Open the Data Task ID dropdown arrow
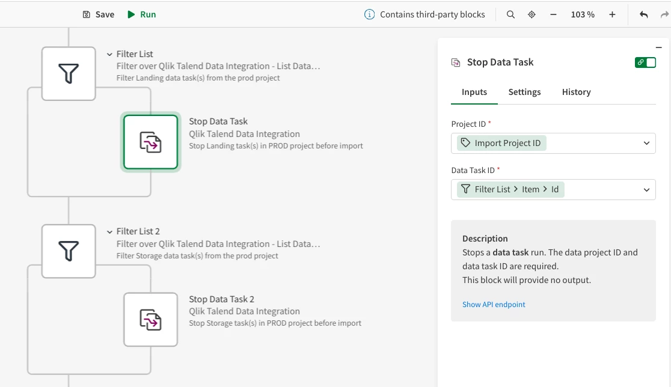 646,189
